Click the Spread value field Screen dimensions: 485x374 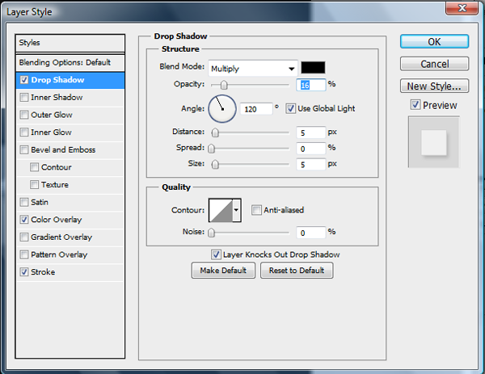tap(311, 149)
